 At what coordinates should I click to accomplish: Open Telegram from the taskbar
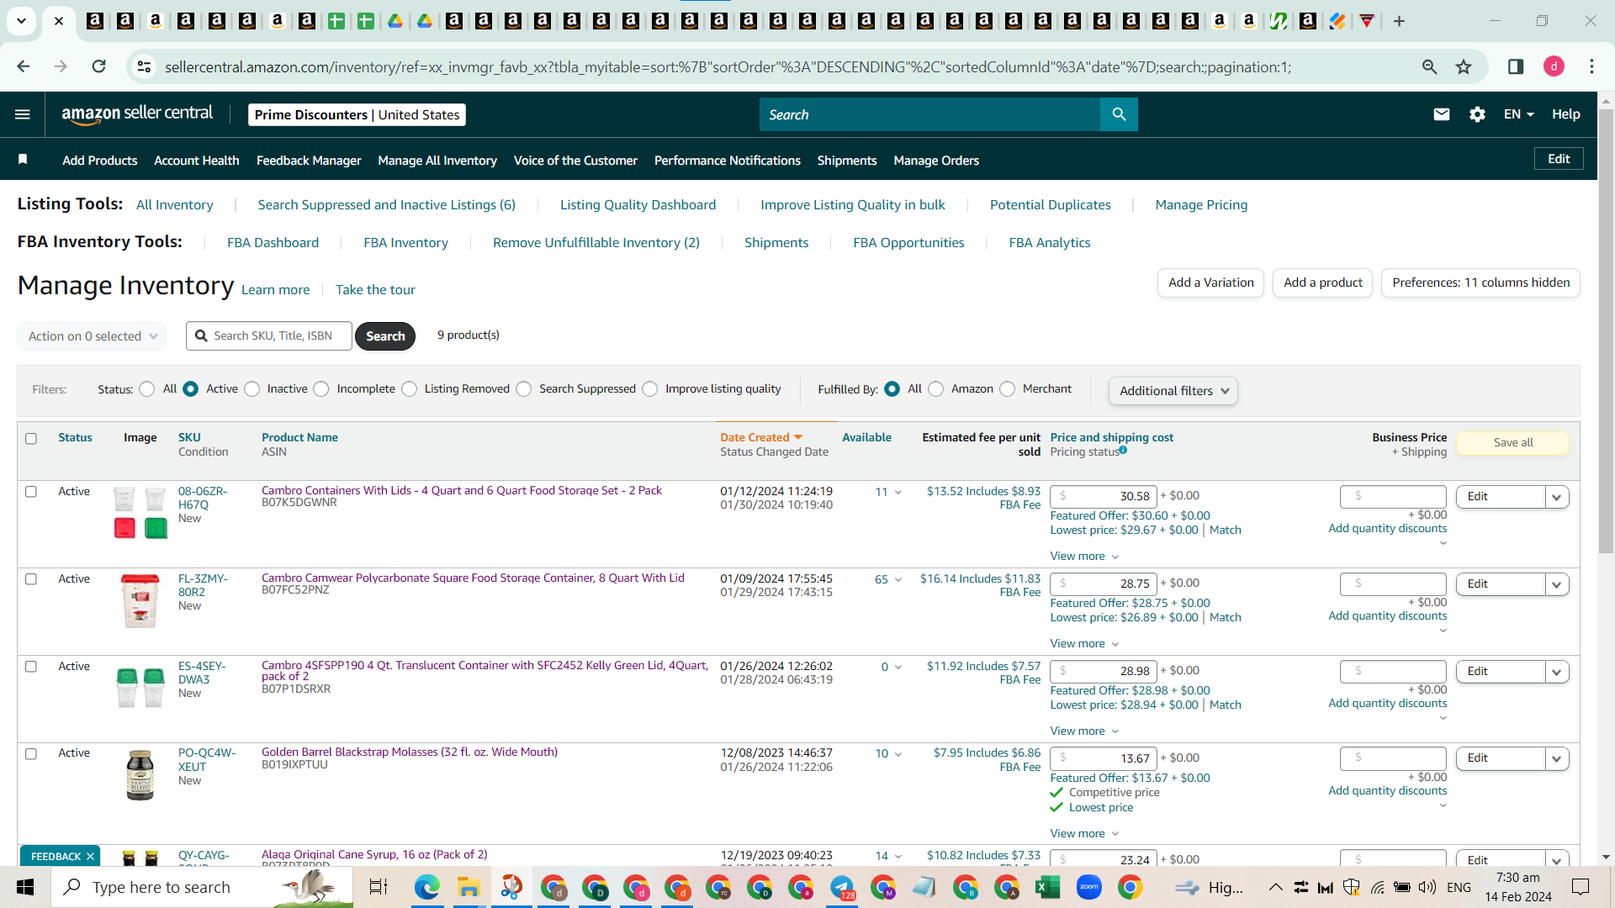click(x=841, y=887)
